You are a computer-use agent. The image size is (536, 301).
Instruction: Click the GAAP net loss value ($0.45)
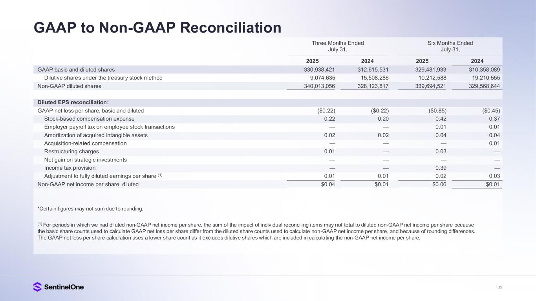(492, 111)
